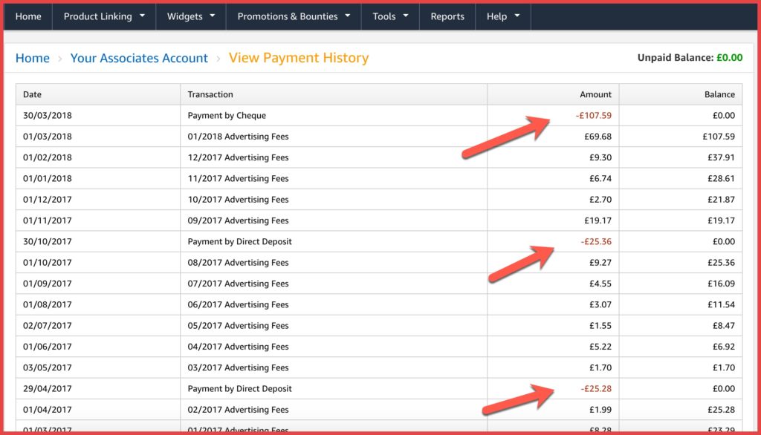This screenshot has width=761, height=435.
Task: Open the Home menu item in navigation bar
Action: 28,16
